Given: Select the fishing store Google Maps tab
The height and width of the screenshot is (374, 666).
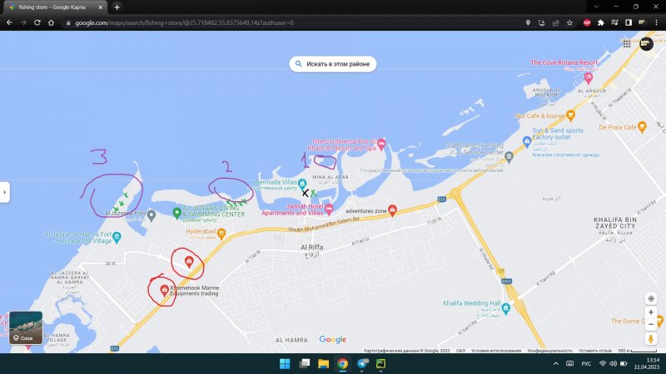Looking at the screenshot, I should [x=54, y=7].
